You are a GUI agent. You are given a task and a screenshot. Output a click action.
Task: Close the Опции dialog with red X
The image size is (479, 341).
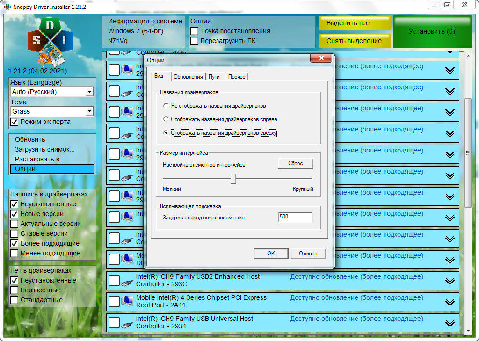pyautogui.click(x=322, y=58)
